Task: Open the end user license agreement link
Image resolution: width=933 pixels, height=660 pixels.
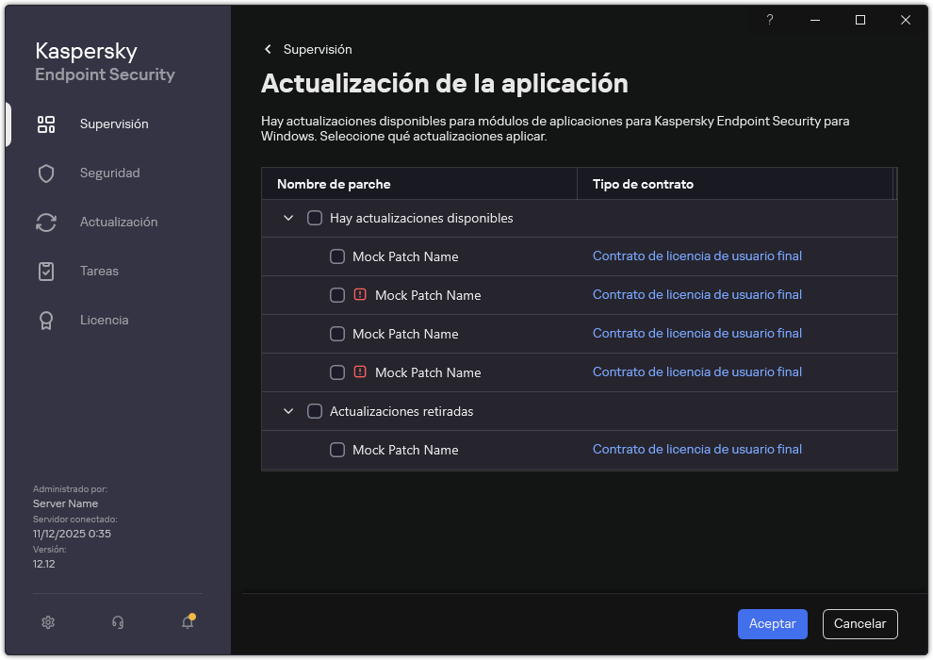Action: click(x=696, y=256)
